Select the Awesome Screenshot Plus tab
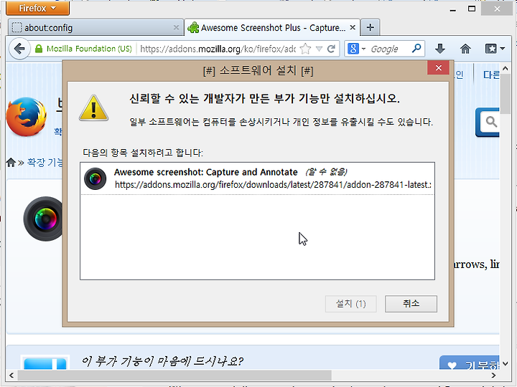The height and width of the screenshot is (387, 517). (x=272, y=28)
